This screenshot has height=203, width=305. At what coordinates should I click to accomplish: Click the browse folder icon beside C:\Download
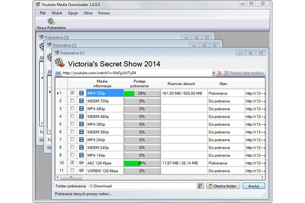[201, 186]
